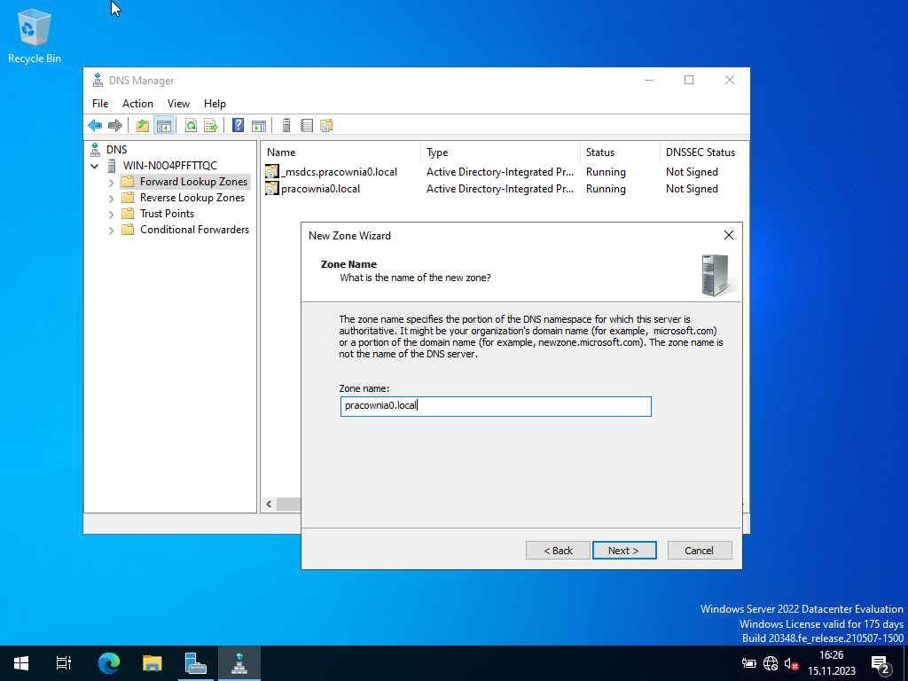908x681 pixels.
Task: Click the safely remove hardware tray icon
Action: [748, 663]
